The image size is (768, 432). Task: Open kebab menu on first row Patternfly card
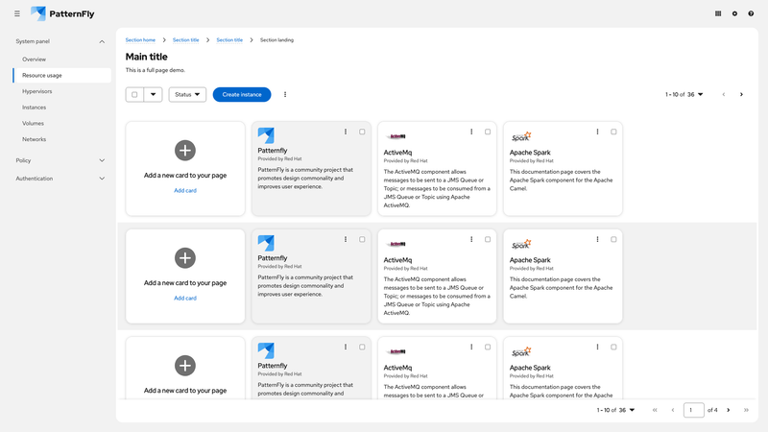click(346, 132)
